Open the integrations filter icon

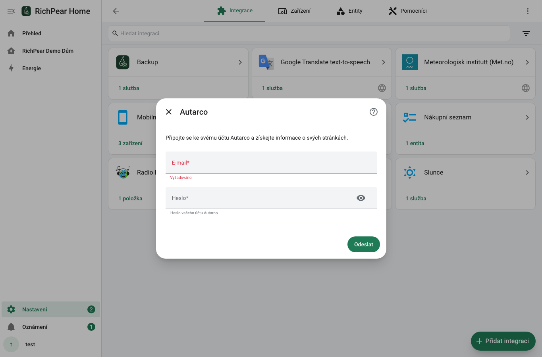pos(526,33)
